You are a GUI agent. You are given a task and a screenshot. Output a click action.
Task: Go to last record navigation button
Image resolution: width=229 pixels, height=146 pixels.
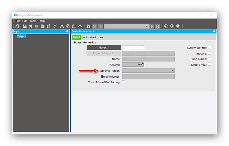coord(157,26)
